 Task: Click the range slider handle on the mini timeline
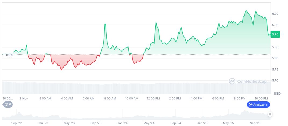[270, 114]
